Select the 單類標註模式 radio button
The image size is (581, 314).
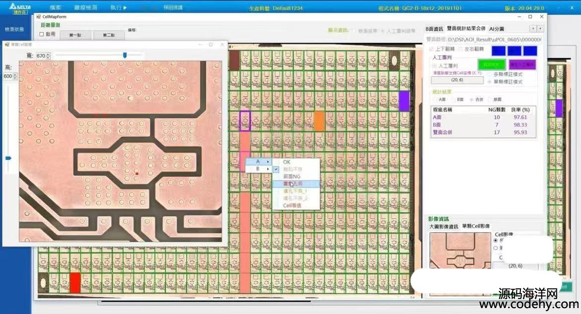[x=490, y=81]
